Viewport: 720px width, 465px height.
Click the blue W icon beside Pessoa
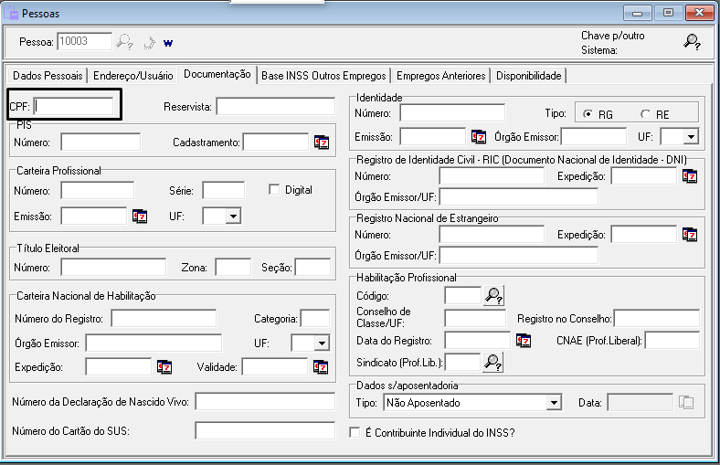(x=168, y=42)
